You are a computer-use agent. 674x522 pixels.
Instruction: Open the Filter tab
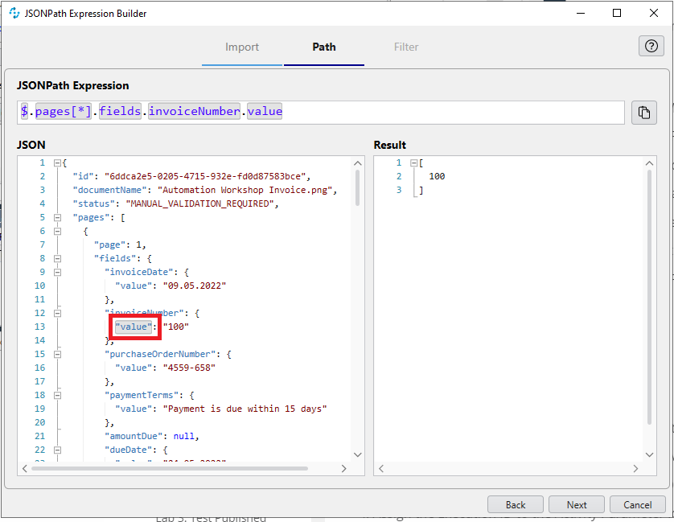(x=406, y=47)
